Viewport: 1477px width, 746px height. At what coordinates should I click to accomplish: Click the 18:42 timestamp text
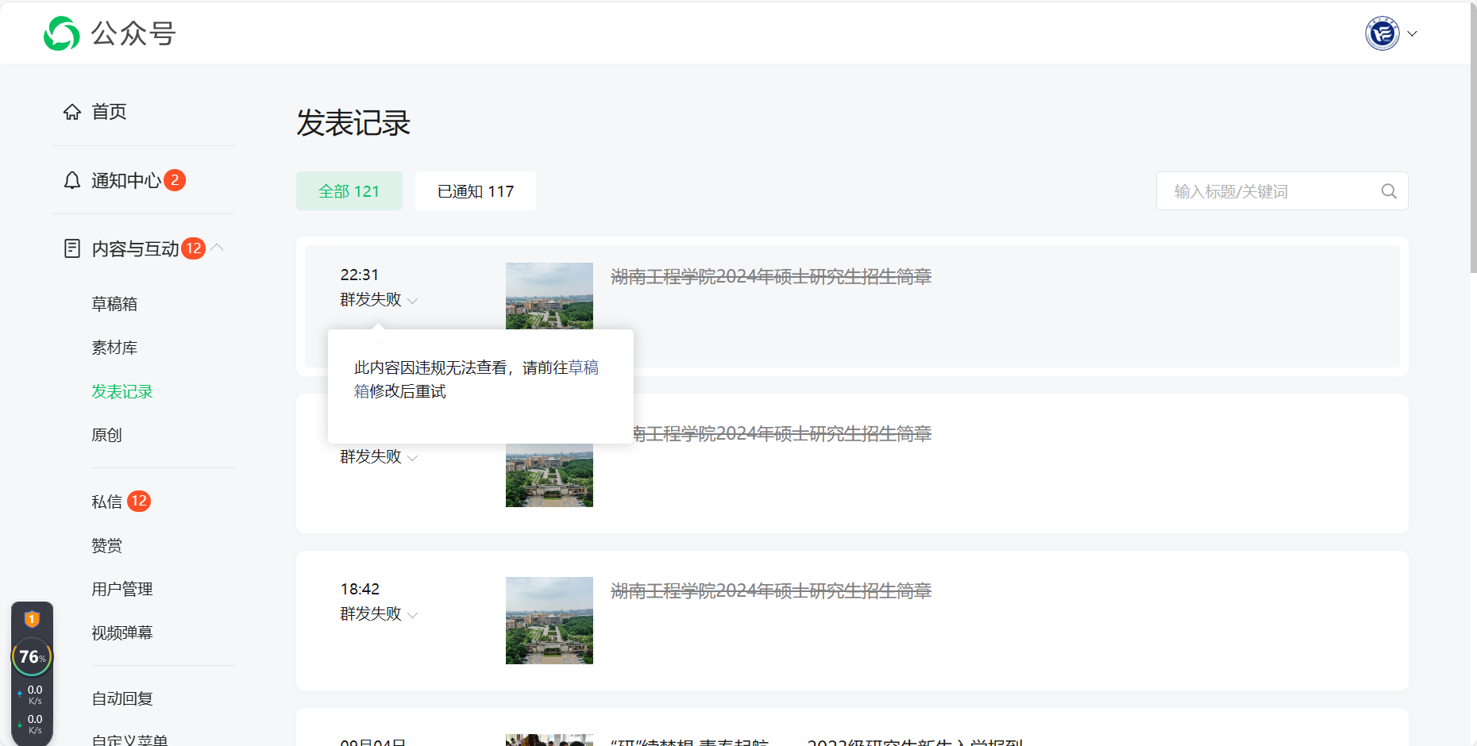click(x=361, y=589)
